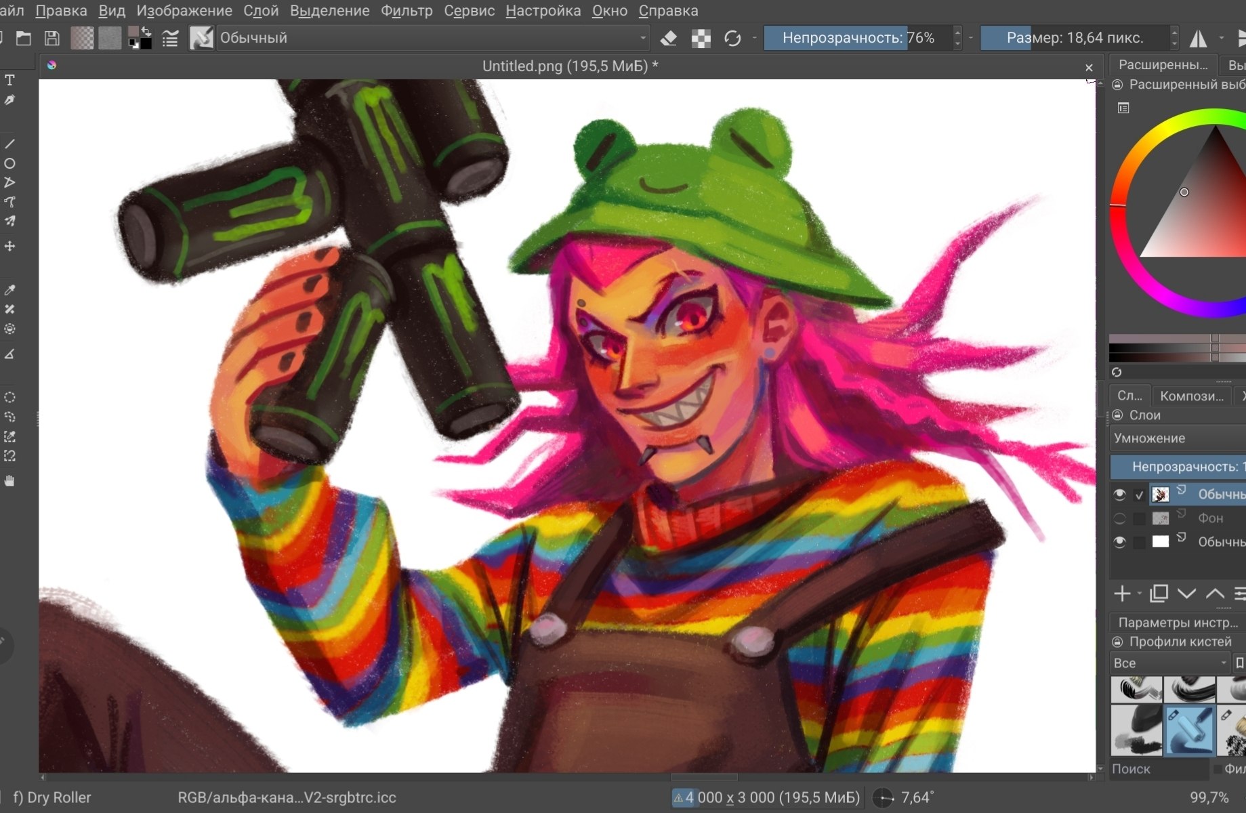Viewport: 1246px width, 813px height.
Task: Open the brush blending mode dropdown Обычный
Action: 433,38
